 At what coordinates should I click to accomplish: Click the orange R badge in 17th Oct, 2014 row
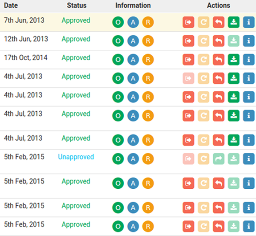(x=148, y=60)
